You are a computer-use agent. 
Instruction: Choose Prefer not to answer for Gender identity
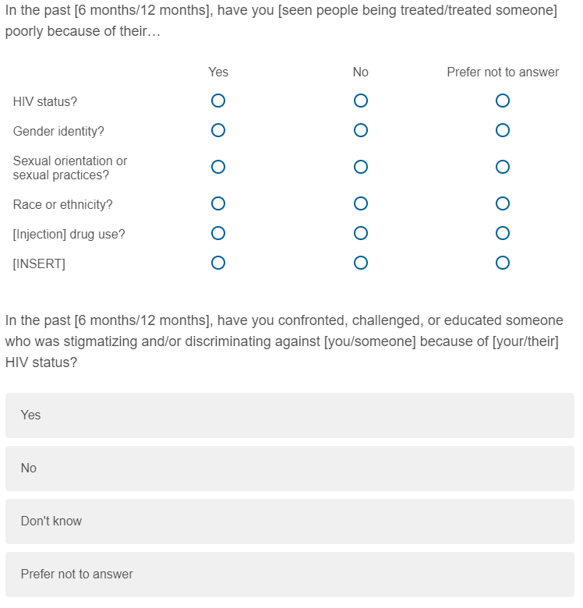tap(503, 129)
